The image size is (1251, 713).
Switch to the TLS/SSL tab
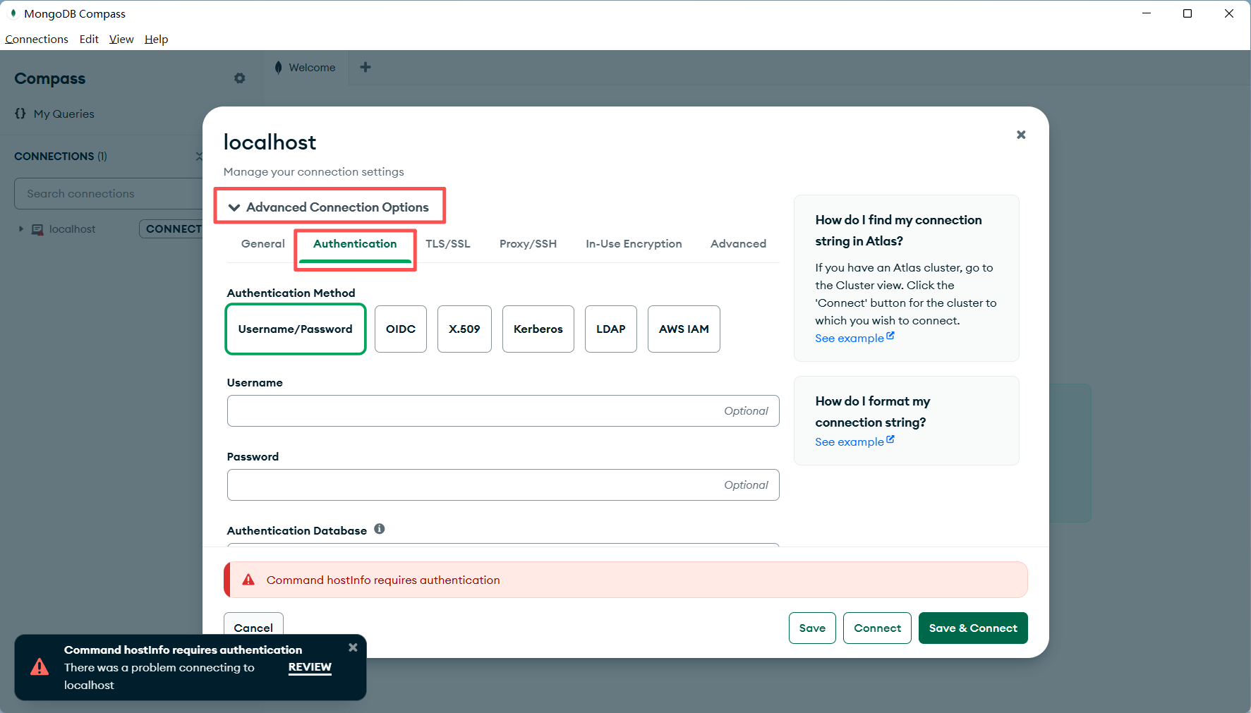pos(448,243)
